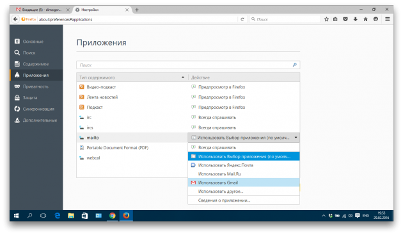Launch Google Chrome from taskbar

[113, 216]
